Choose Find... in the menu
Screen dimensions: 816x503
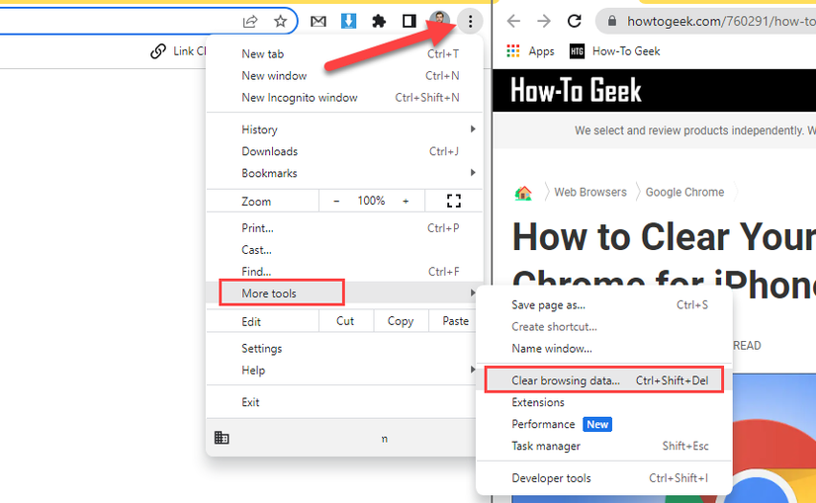click(x=344, y=272)
